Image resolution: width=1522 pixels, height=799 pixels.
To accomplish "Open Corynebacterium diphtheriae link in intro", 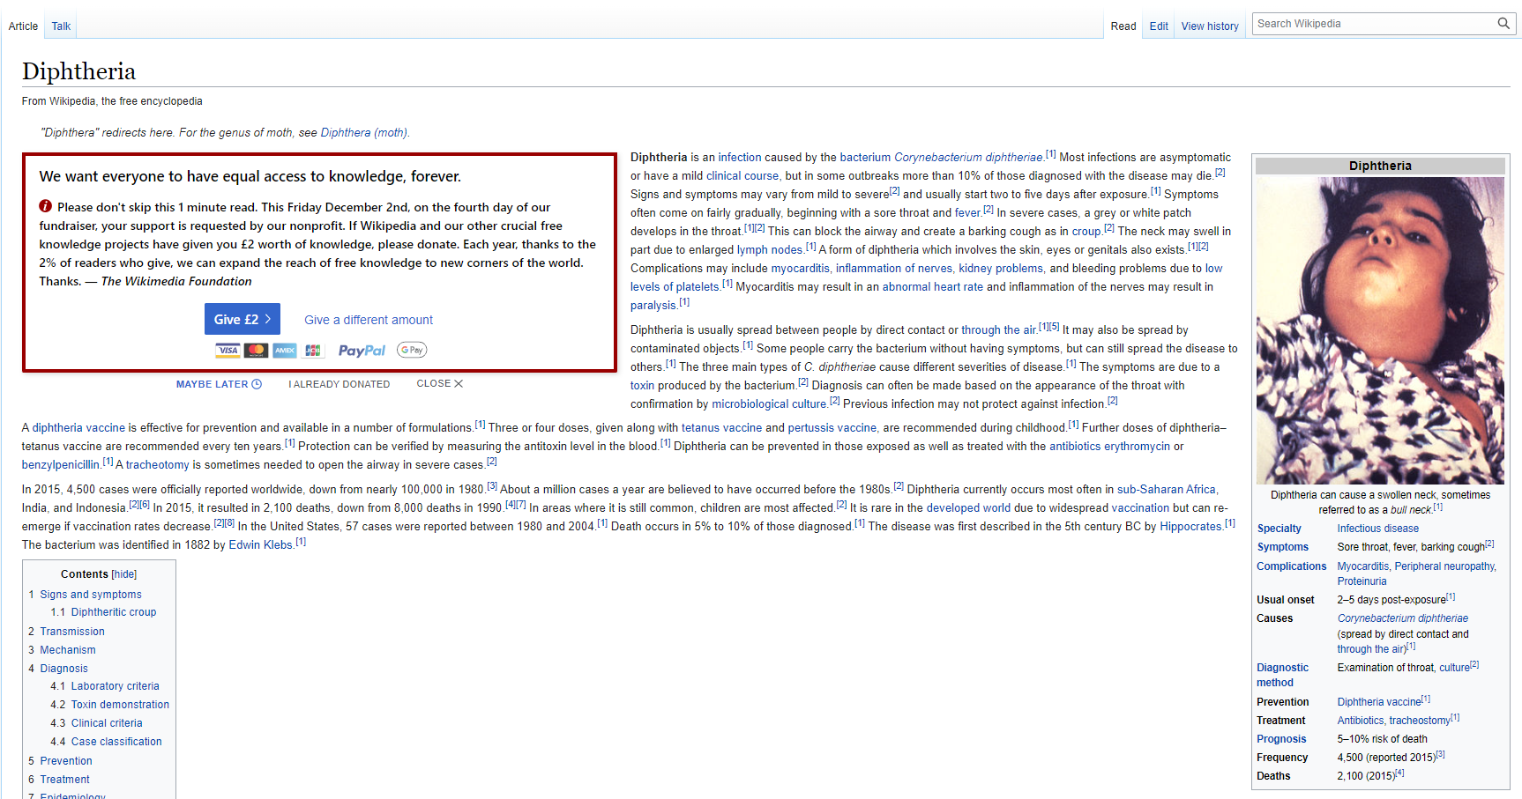I will coord(968,158).
